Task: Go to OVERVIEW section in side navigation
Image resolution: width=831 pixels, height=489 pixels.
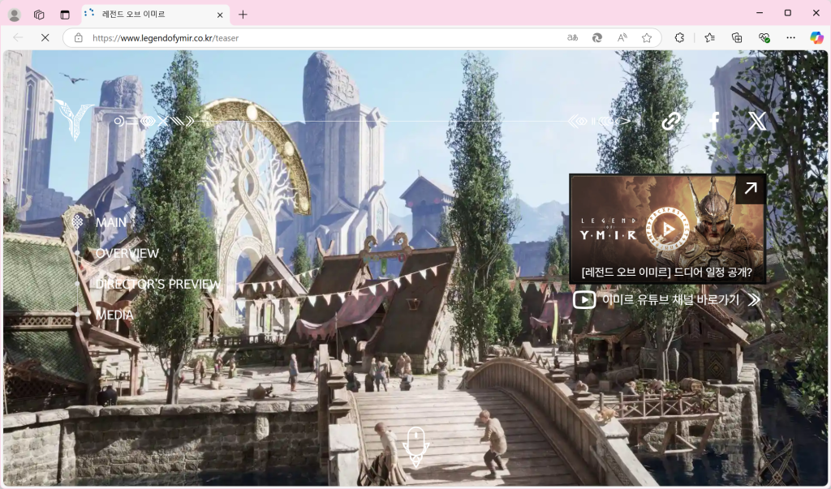Action: [x=127, y=253]
